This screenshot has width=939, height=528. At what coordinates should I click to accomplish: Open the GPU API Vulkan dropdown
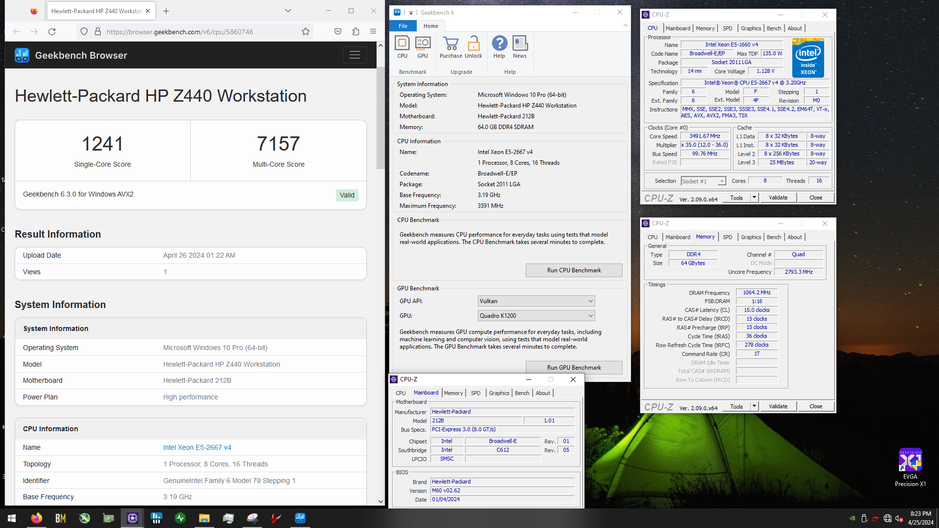coord(536,301)
